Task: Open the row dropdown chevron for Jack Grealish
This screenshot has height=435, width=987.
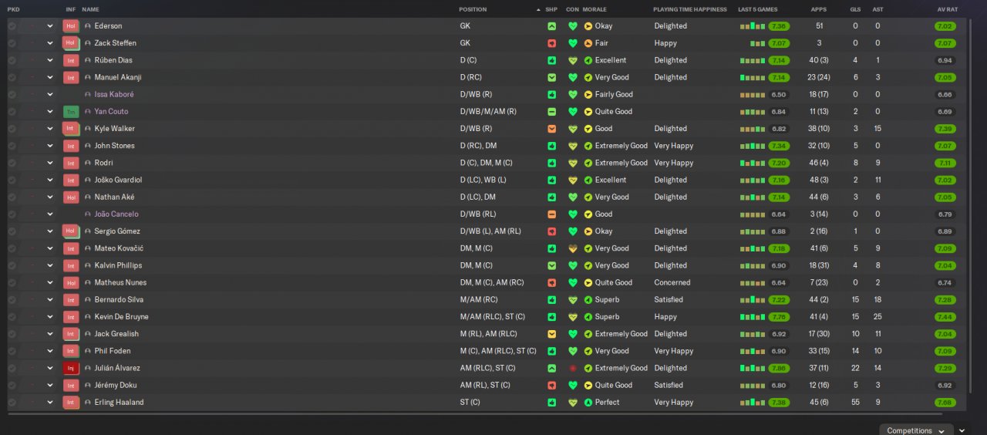Action: coord(50,334)
